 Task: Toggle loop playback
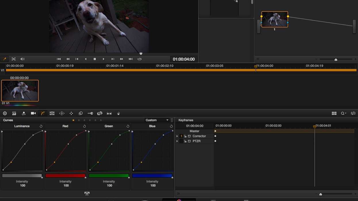[x=139, y=59]
